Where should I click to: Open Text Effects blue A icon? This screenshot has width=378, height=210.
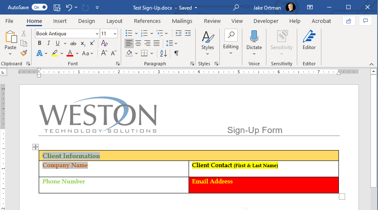pos(40,53)
